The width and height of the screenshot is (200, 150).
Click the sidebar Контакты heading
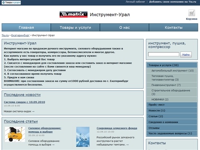157,143
